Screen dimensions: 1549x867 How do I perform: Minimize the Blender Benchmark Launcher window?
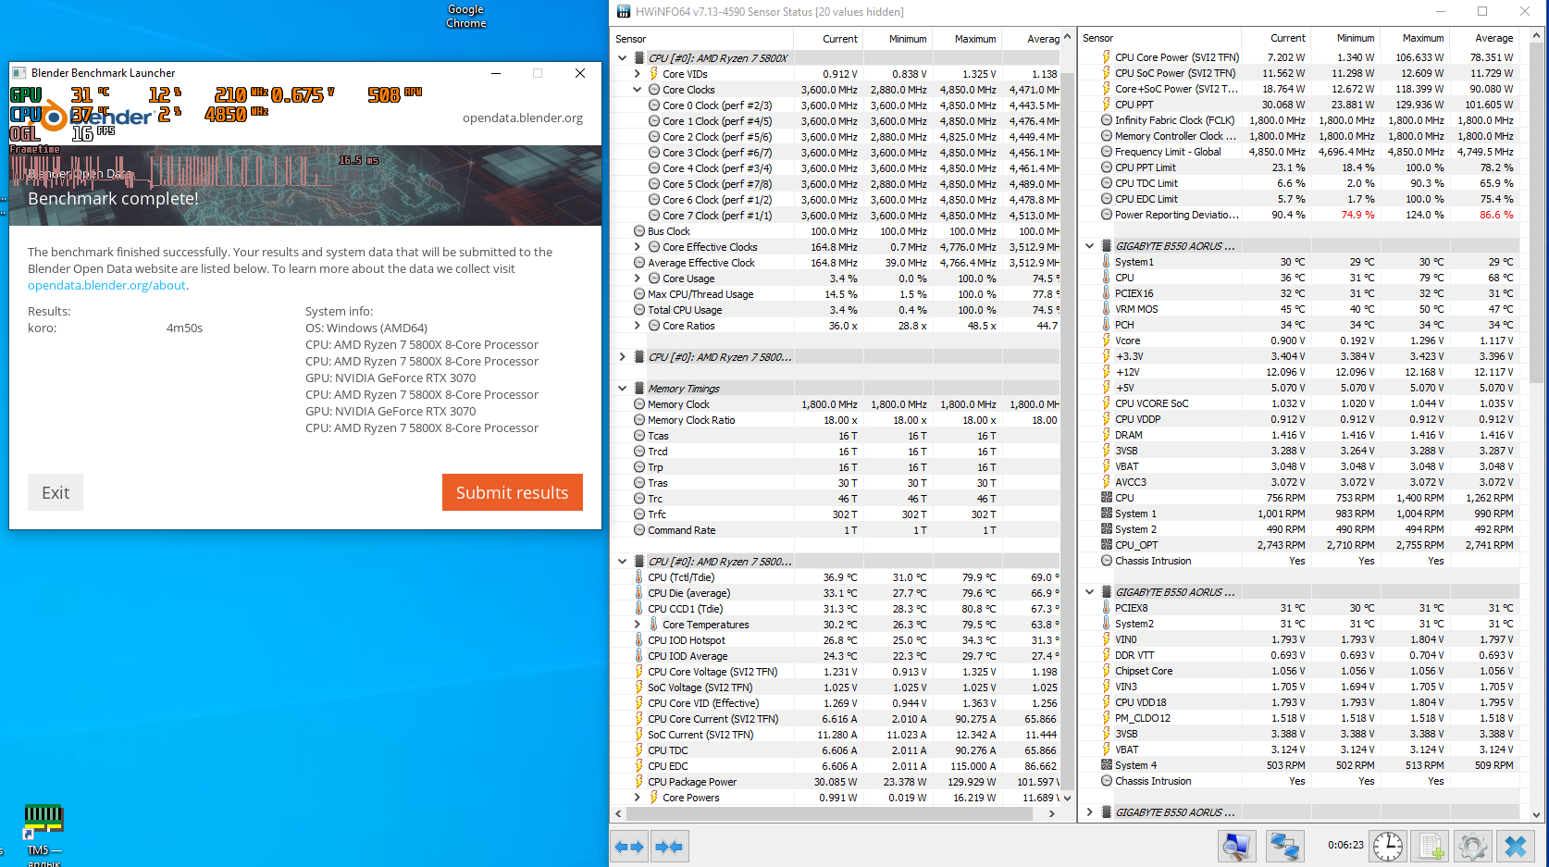(x=496, y=73)
